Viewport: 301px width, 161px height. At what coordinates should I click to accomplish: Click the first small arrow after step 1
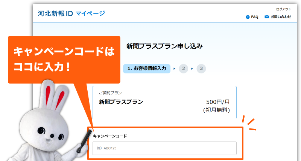(175, 69)
